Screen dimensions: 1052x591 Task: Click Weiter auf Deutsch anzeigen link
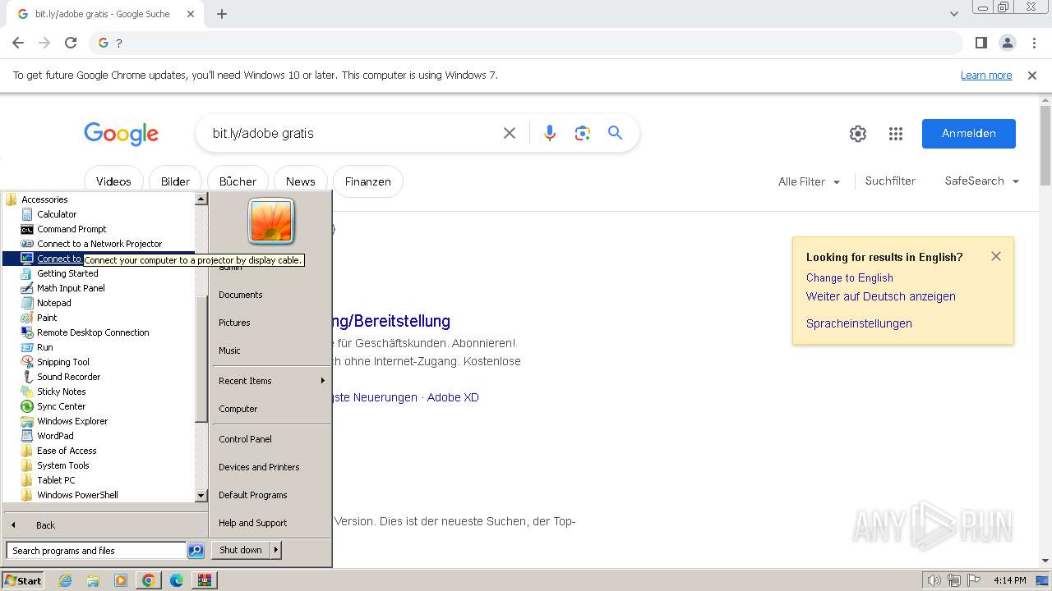point(880,296)
